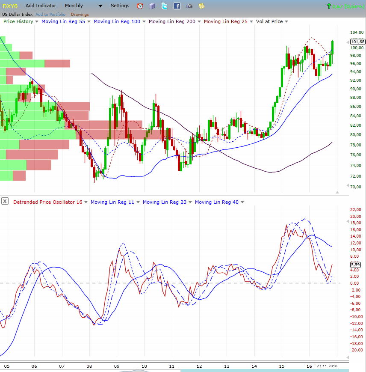Click the Add to Portfolio link
The width and height of the screenshot is (366, 372).
pos(50,15)
